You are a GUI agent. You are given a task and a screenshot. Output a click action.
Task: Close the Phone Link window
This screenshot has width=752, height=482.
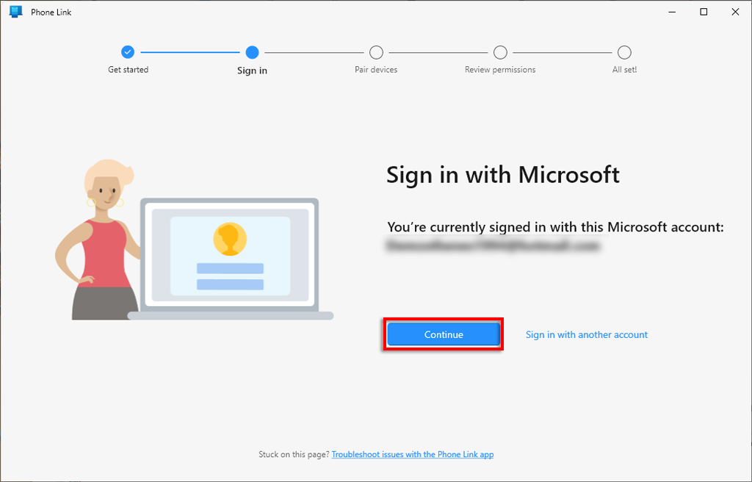pyautogui.click(x=735, y=12)
